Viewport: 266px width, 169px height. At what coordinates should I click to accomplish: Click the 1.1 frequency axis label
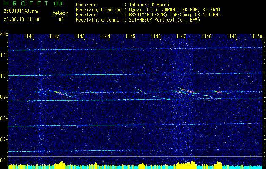coord(3,55)
